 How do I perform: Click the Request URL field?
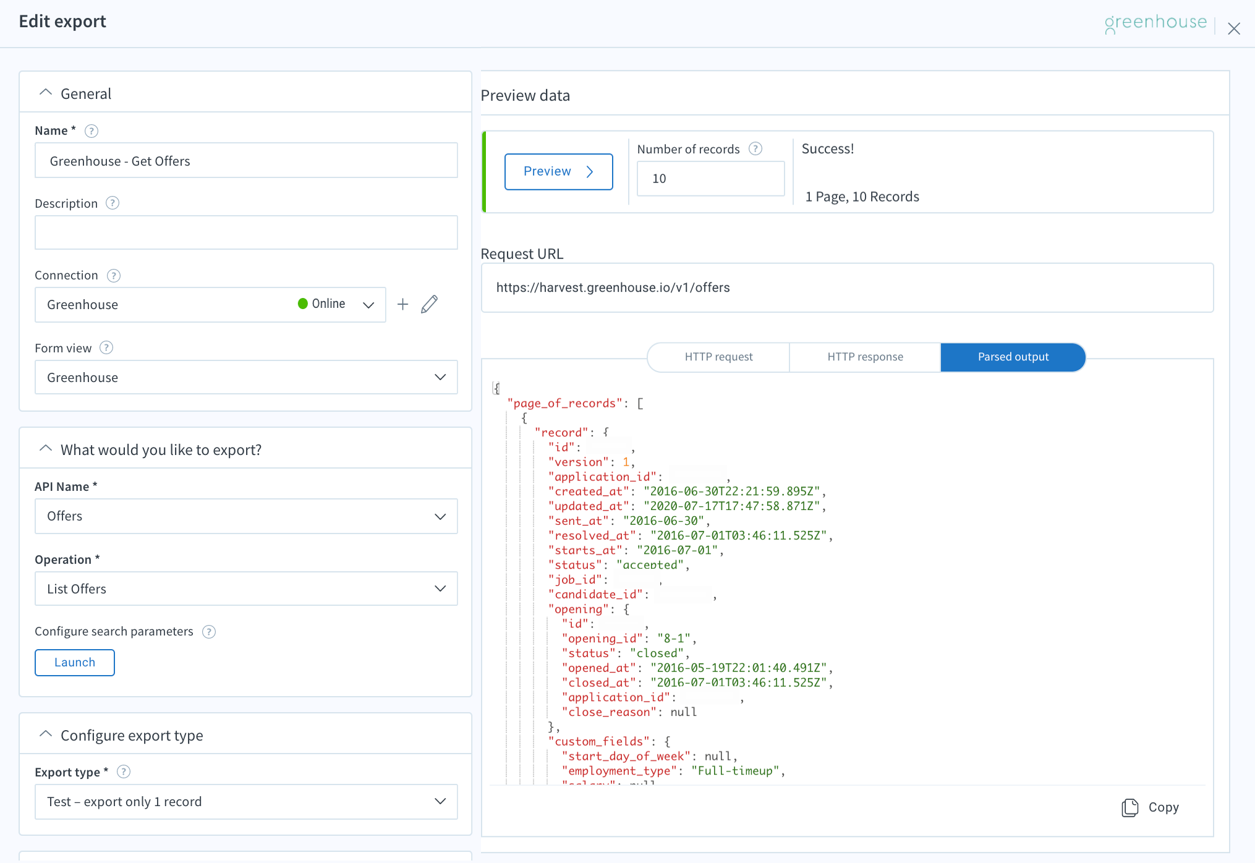click(847, 288)
